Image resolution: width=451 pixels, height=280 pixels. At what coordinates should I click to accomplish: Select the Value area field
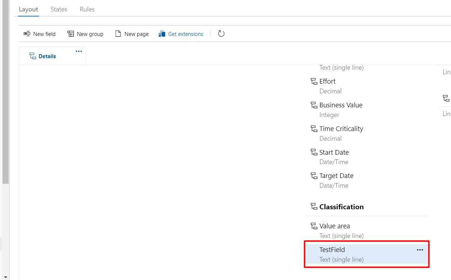pyautogui.click(x=367, y=231)
